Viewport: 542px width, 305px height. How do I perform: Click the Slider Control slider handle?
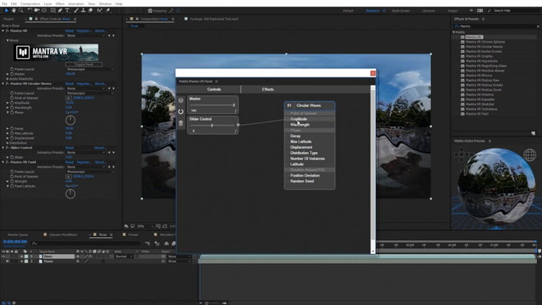coord(212,125)
